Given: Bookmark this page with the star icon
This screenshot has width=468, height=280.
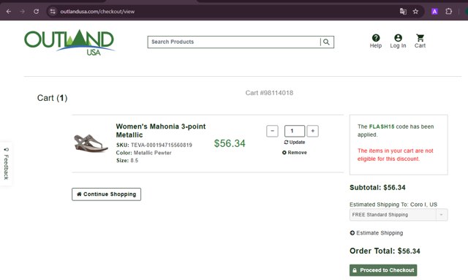Looking at the screenshot, I should coord(415,12).
